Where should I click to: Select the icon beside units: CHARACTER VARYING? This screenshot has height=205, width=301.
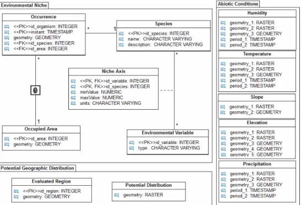(x=73, y=104)
